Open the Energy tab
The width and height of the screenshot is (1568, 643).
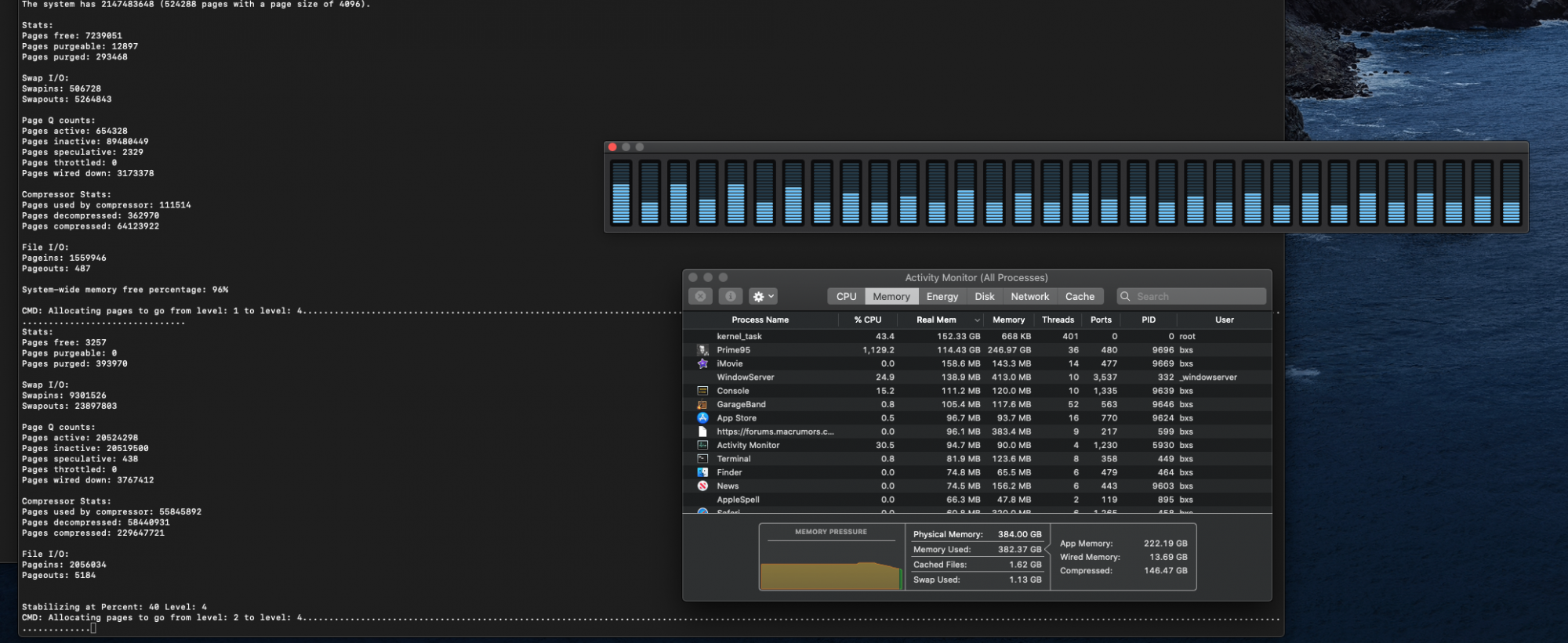[x=942, y=296]
